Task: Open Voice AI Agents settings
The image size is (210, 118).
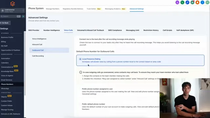Action: 7,76
